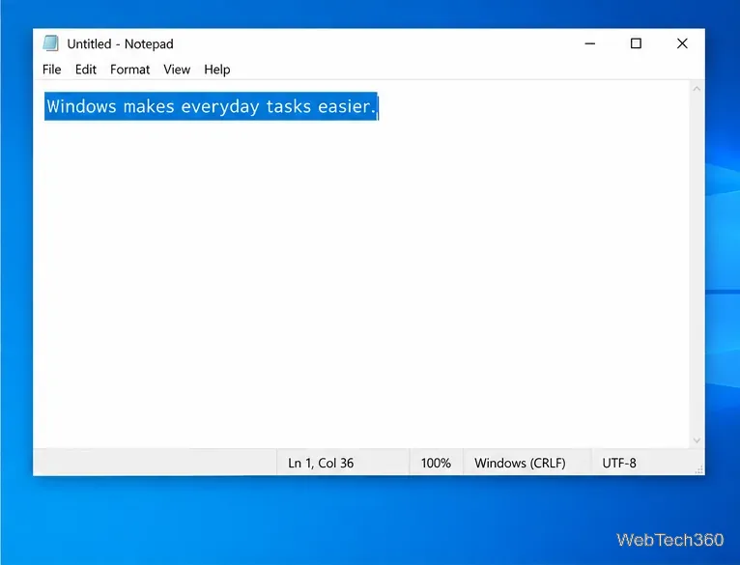Open the Edit menu
This screenshot has height=565, width=740.
pyautogui.click(x=85, y=70)
